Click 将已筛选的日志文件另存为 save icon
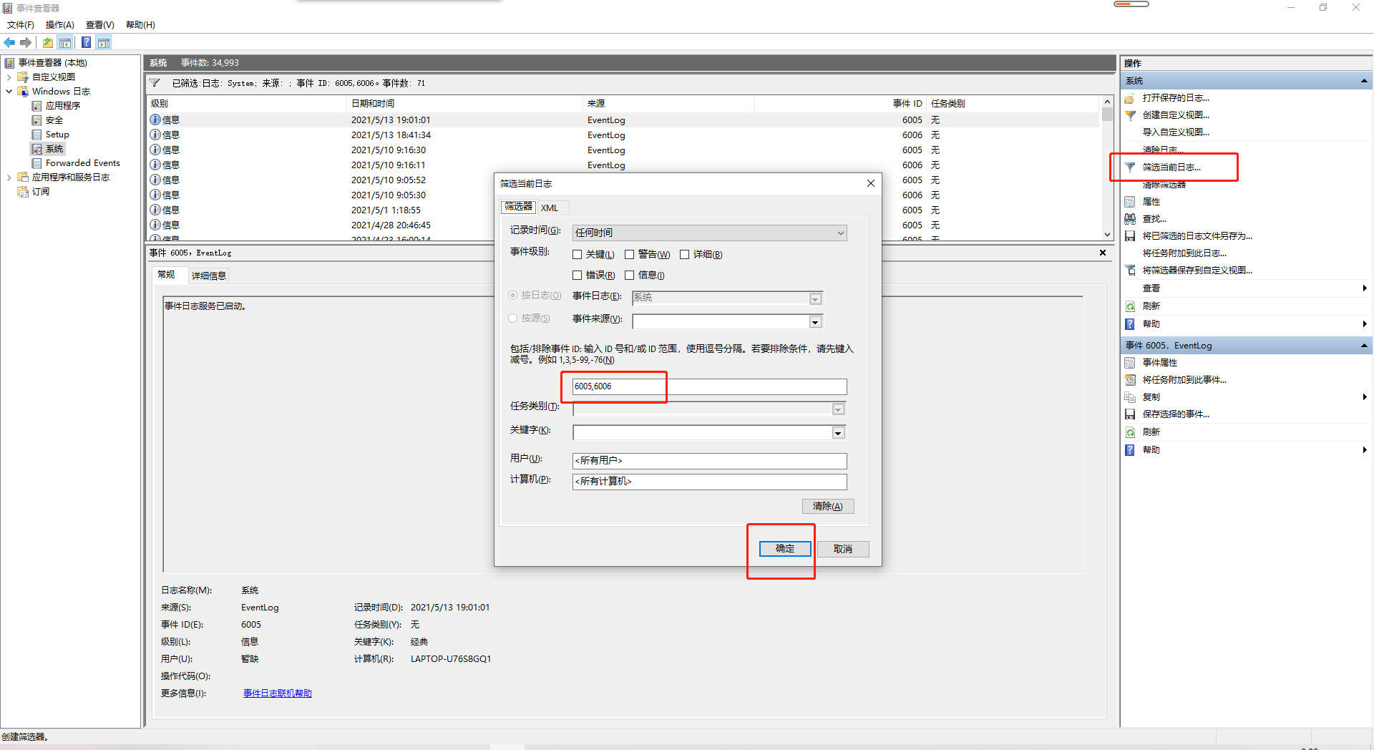Viewport: 1374px width, 750px height. point(1130,236)
